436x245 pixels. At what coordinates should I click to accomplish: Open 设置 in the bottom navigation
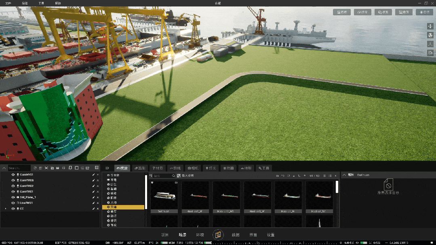click(x=271, y=235)
